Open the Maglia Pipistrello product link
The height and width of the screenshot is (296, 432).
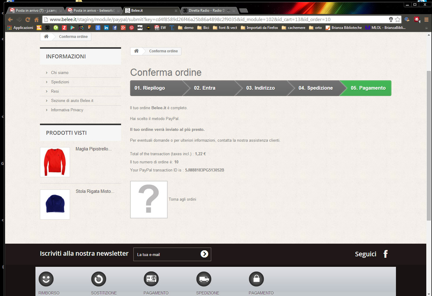[x=94, y=149]
